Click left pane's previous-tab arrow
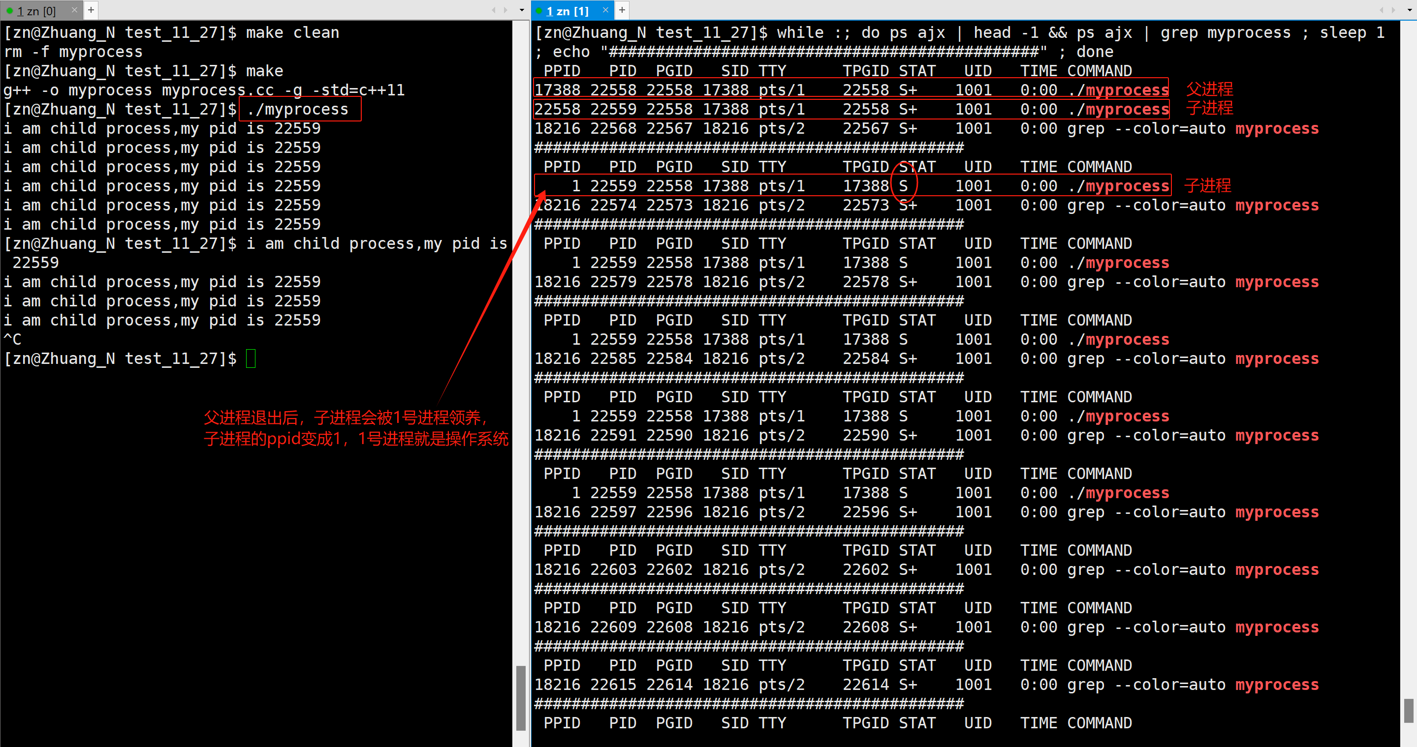Viewport: 1417px width, 747px height. (494, 10)
